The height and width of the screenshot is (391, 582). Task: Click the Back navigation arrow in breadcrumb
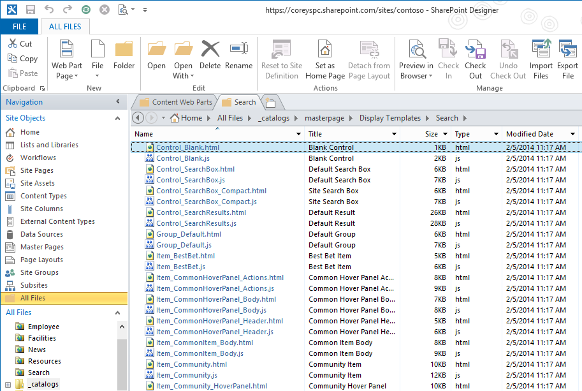pos(138,118)
